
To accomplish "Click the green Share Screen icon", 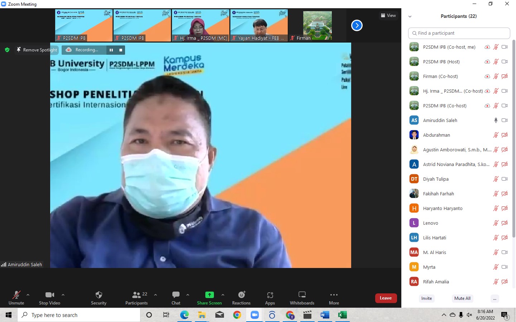I will pos(209,295).
